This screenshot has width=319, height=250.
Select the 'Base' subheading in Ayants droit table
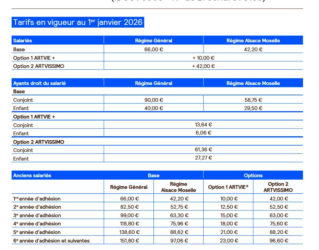point(19,92)
